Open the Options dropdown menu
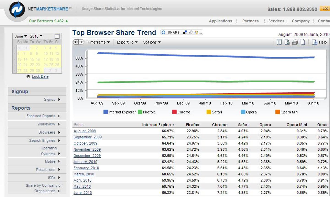 click(x=152, y=42)
